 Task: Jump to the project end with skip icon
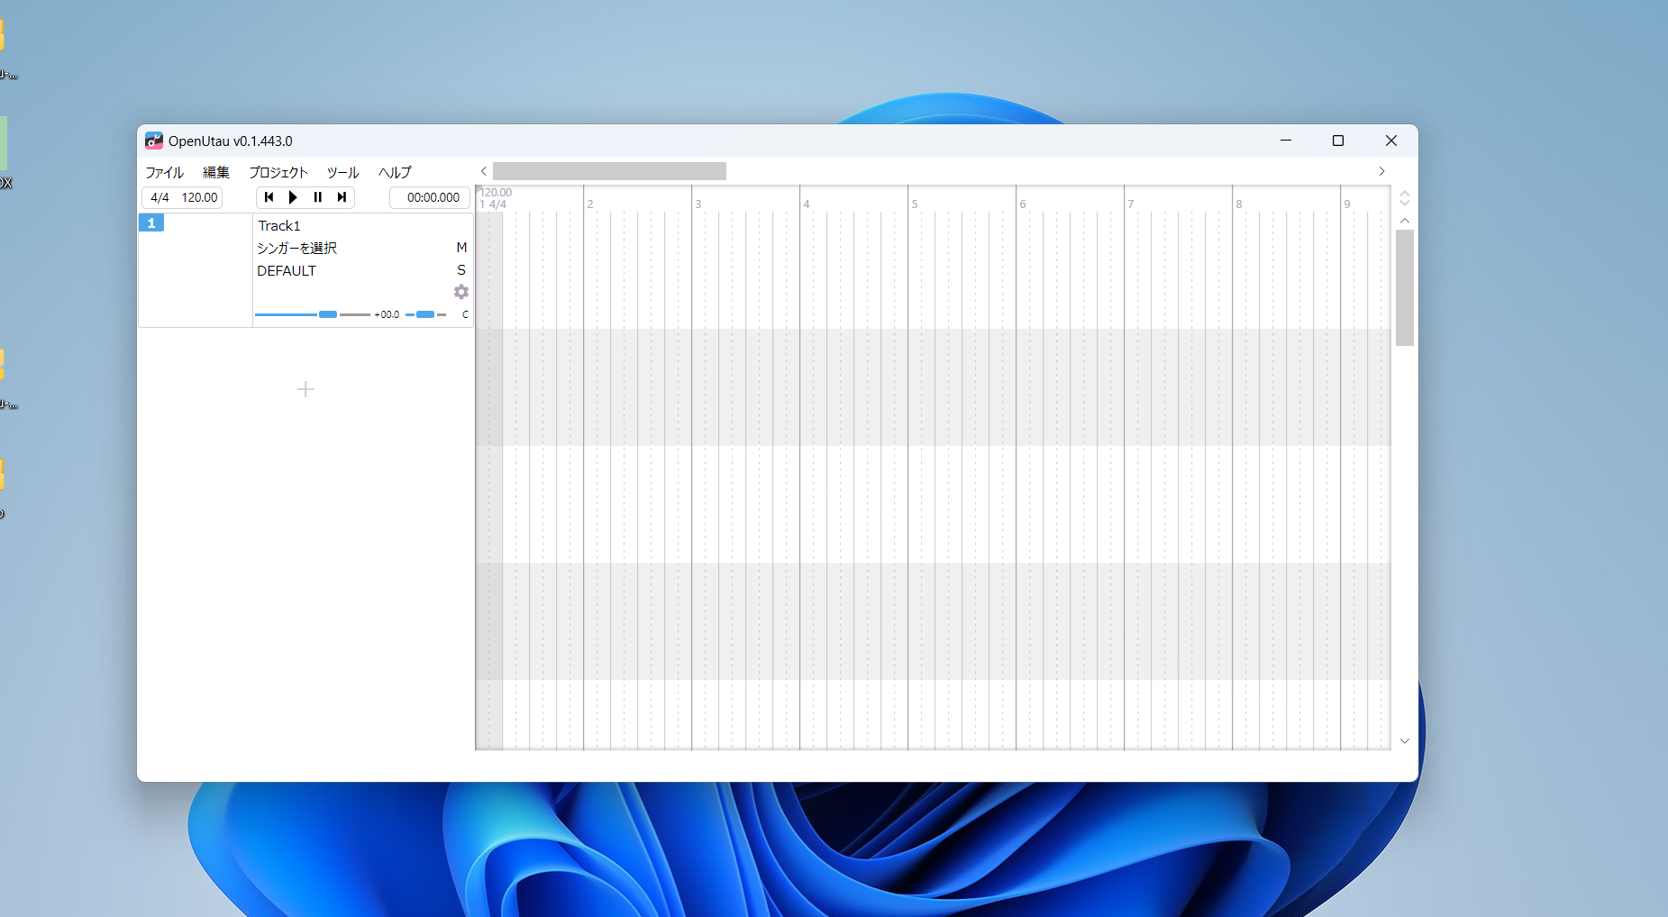tap(342, 197)
